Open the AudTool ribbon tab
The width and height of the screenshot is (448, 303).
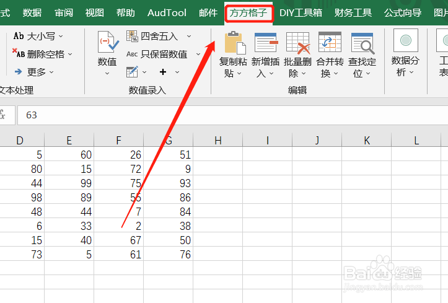click(x=167, y=13)
